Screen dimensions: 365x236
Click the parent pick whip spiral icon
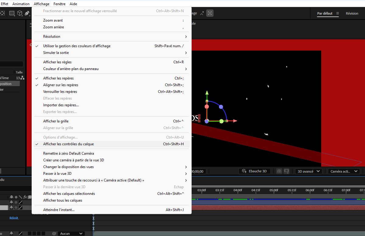point(54,234)
